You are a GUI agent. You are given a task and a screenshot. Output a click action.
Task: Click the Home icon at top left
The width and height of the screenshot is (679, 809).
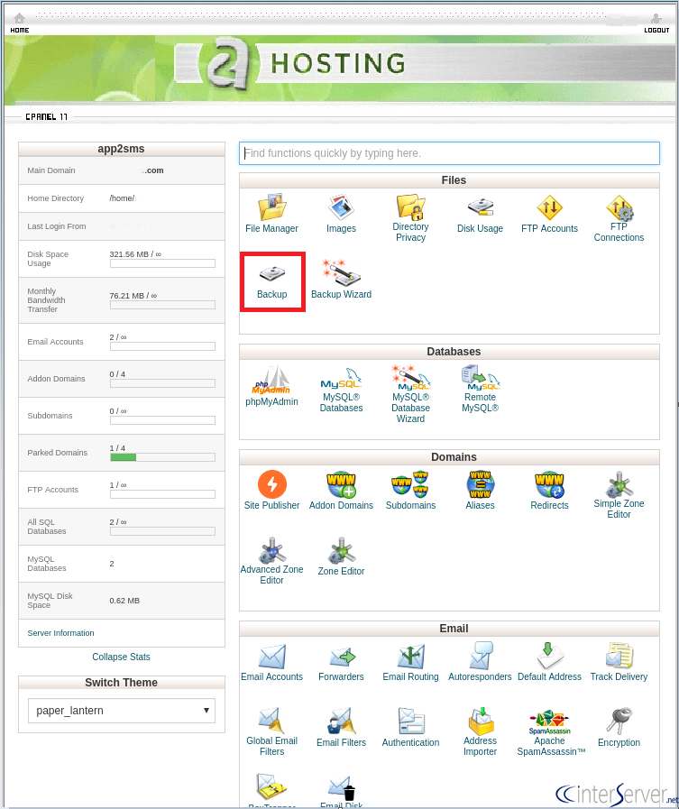click(x=20, y=18)
